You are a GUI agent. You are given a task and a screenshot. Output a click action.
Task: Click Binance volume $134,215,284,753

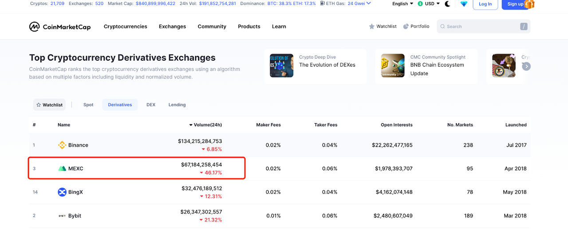200,141
